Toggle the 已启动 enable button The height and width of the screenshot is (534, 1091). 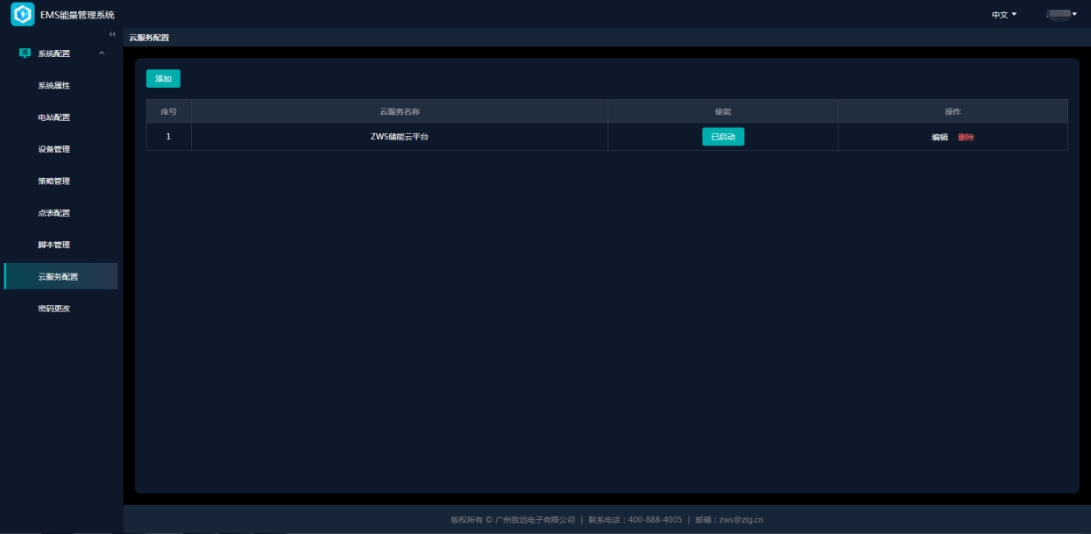[723, 137]
